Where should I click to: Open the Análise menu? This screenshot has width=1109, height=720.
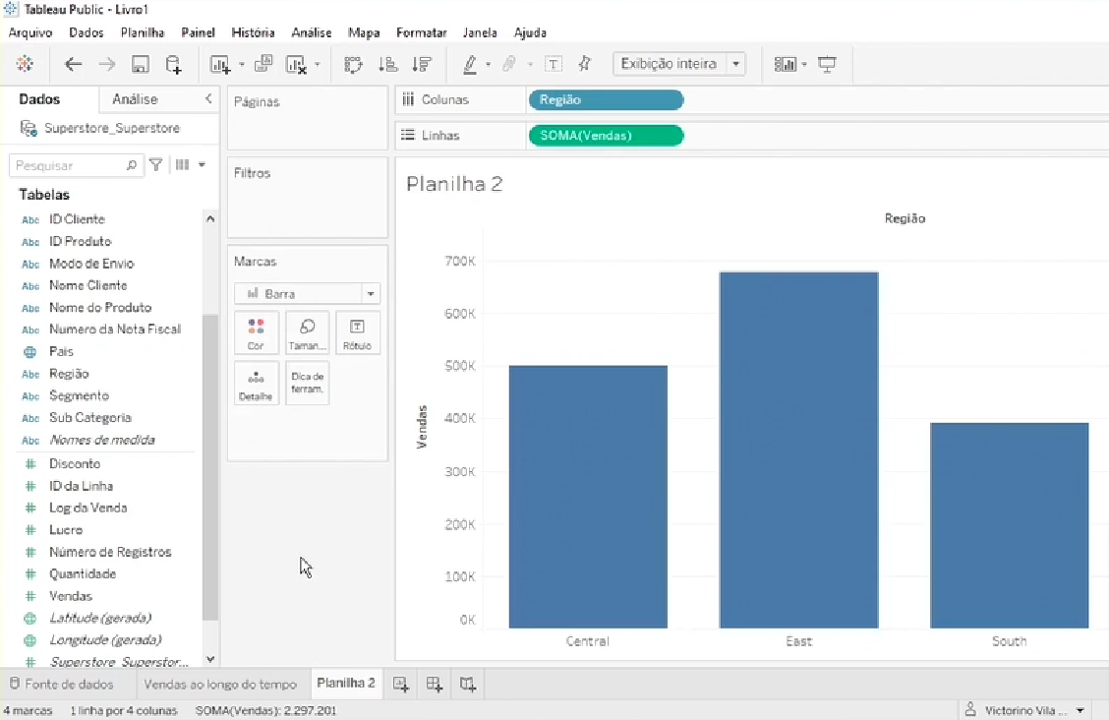click(x=311, y=32)
